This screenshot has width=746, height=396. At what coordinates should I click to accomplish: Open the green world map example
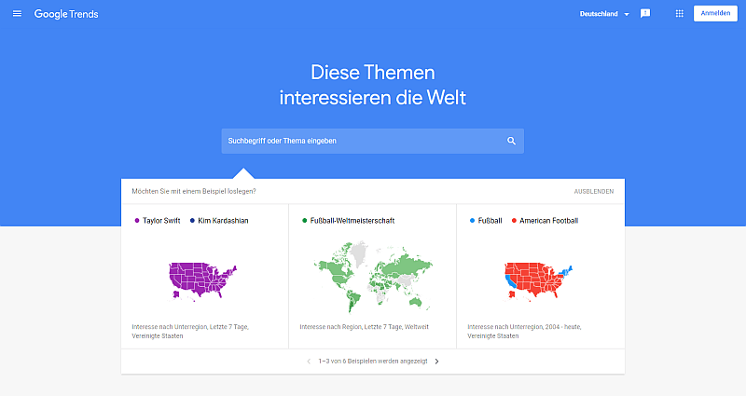[x=373, y=277]
